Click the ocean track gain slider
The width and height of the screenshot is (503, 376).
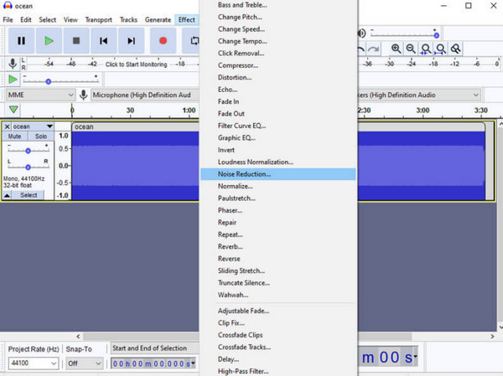[x=29, y=151]
